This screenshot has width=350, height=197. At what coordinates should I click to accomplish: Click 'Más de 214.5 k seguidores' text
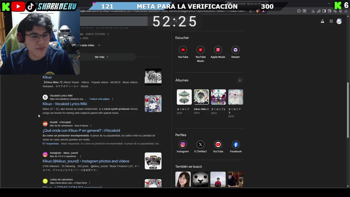pyautogui.click(x=63, y=156)
